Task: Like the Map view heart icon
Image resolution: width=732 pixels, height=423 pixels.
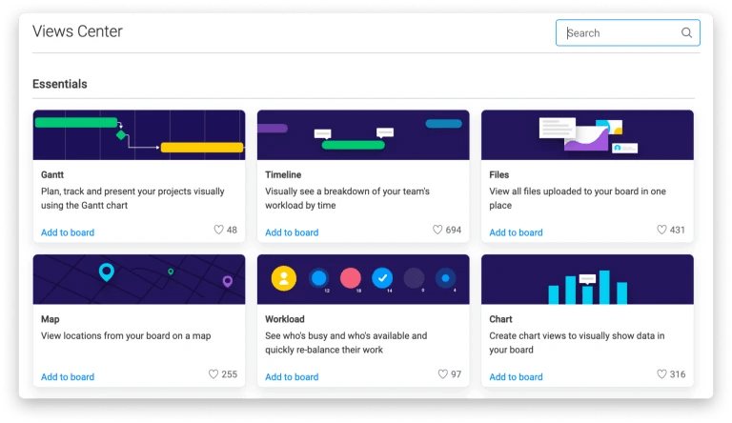Action: (x=213, y=374)
